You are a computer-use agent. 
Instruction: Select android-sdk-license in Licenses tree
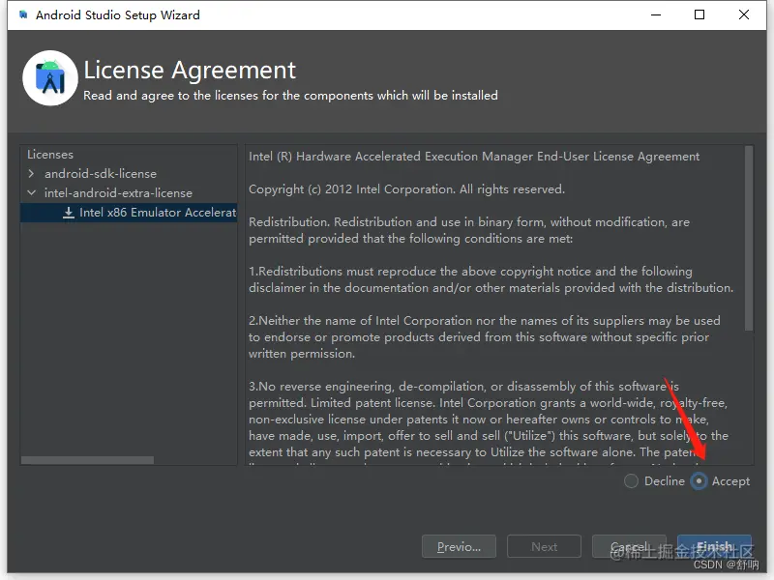(x=101, y=174)
